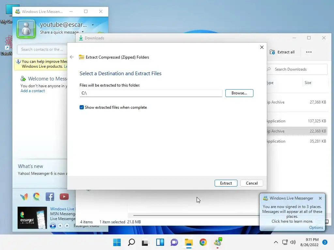Open the clock and date panel
This screenshot has width=334, height=250.
[309, 242]
